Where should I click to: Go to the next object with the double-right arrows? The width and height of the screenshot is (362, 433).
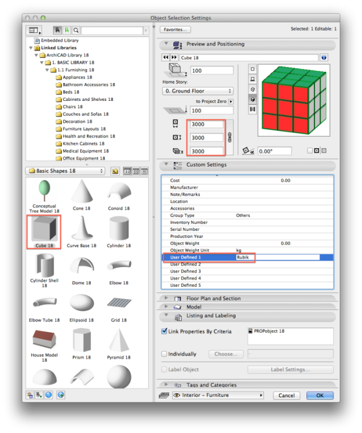[x=174, y=57]
